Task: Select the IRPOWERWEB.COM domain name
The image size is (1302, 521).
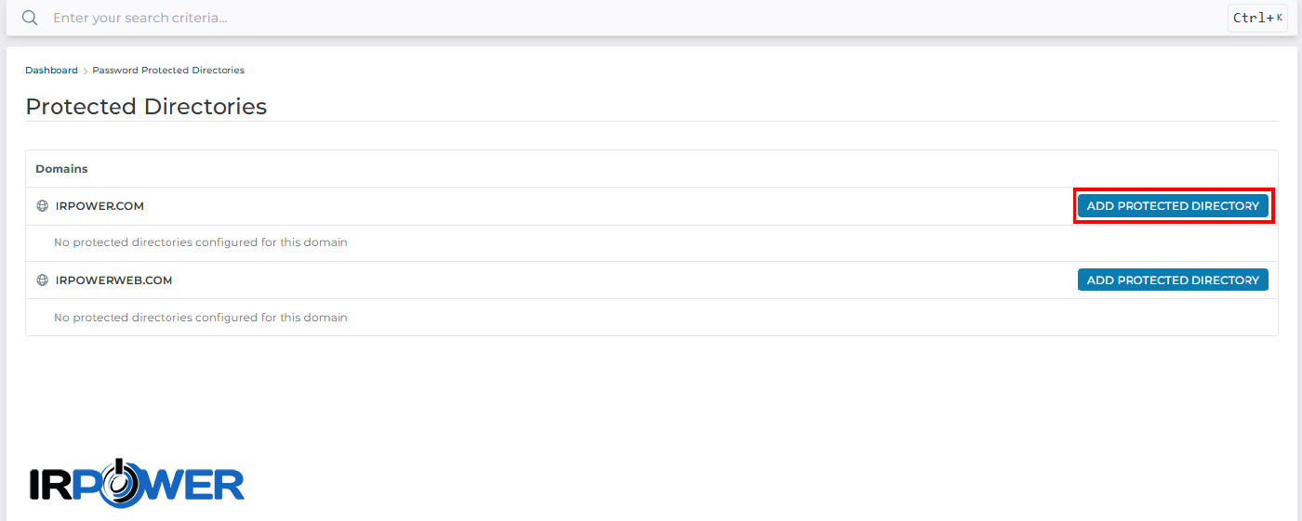Action: tap(113, 280)
